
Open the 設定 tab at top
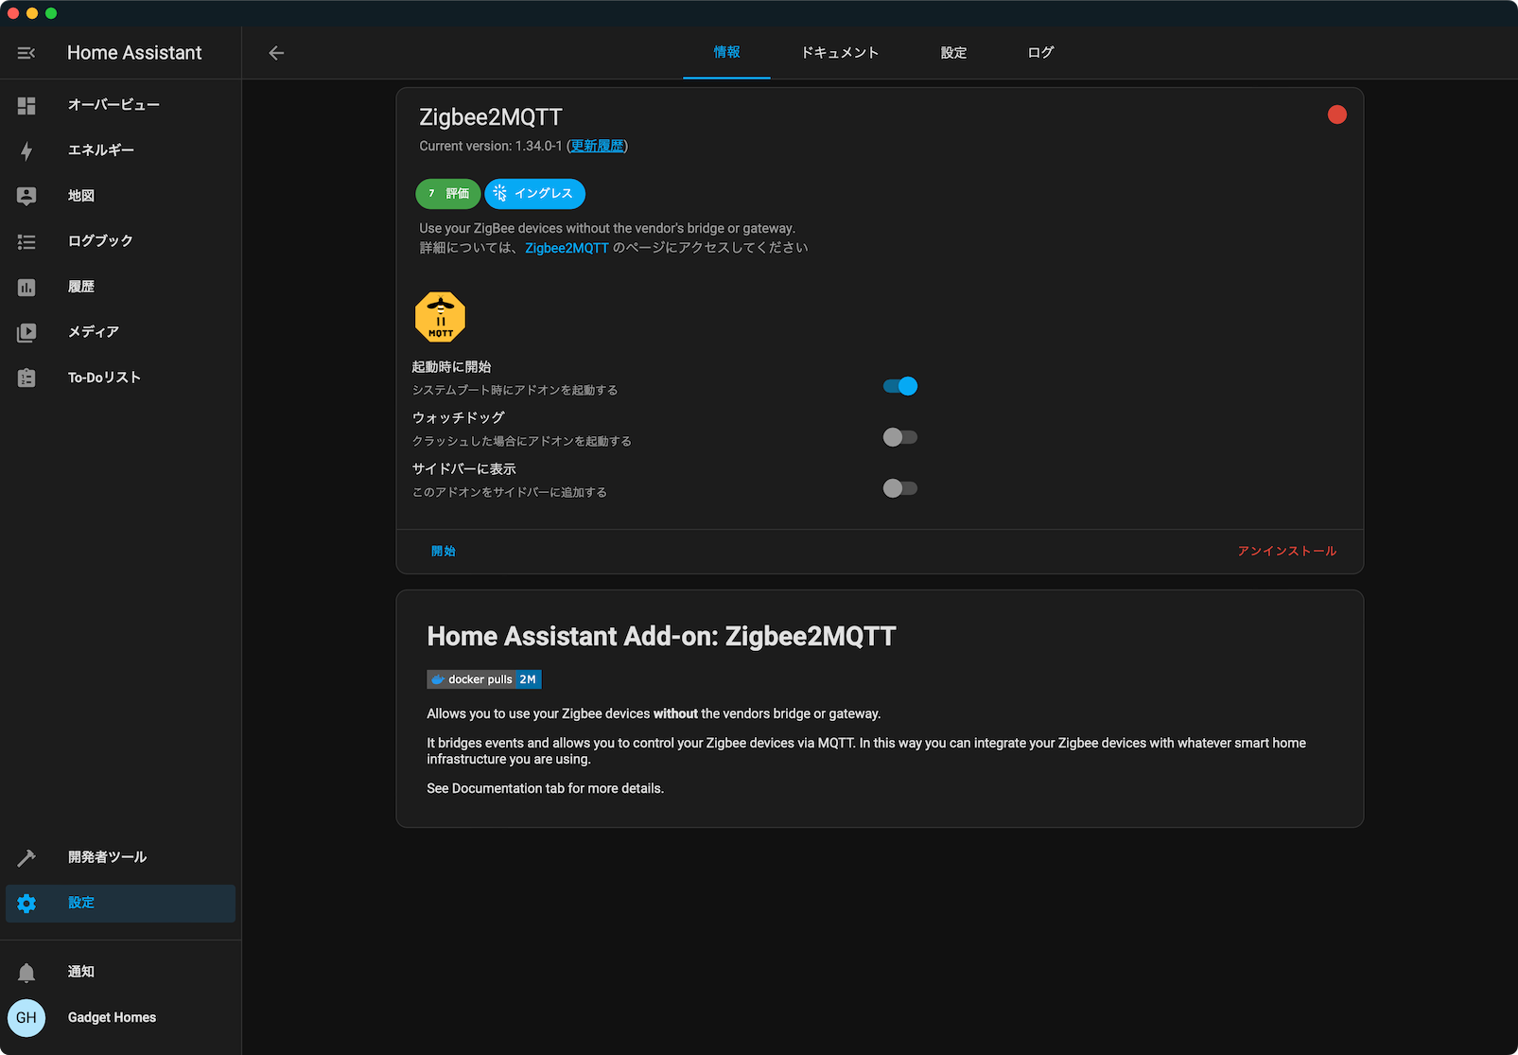coord(953,53)
